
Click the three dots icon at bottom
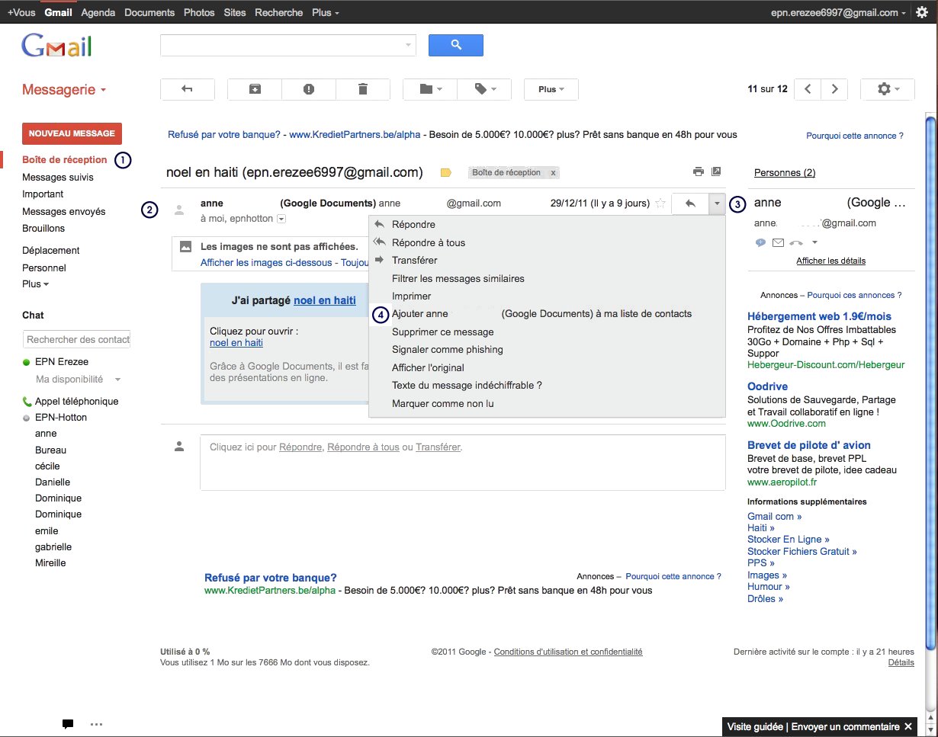pyautogui.click(x=96, y=723)
